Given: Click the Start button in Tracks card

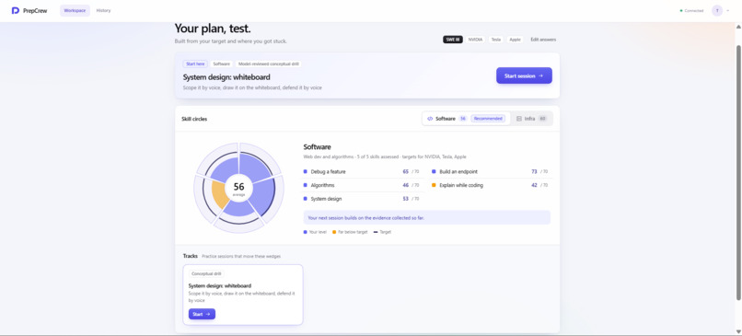Looking at the screenshot, I should pyautogui.click(x=202, y=314).
